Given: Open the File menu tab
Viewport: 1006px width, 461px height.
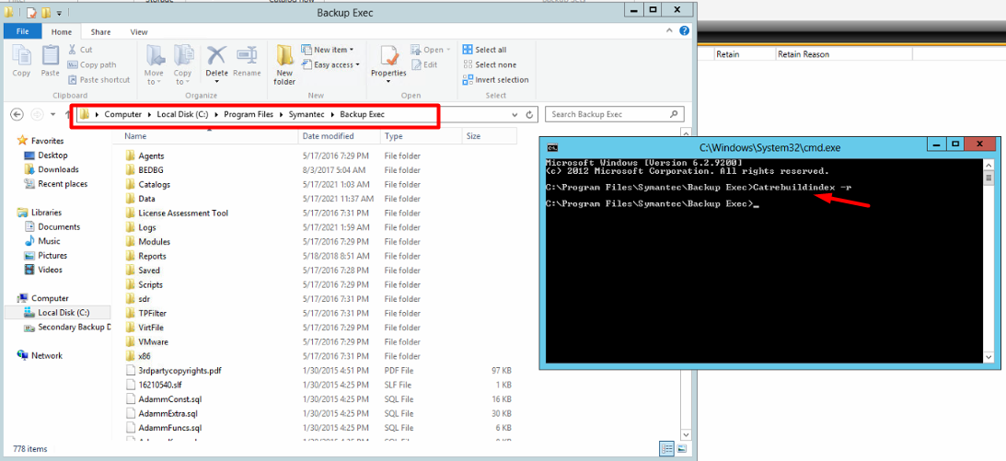Looking at the screenshot, I should click(x=22, y=31).
